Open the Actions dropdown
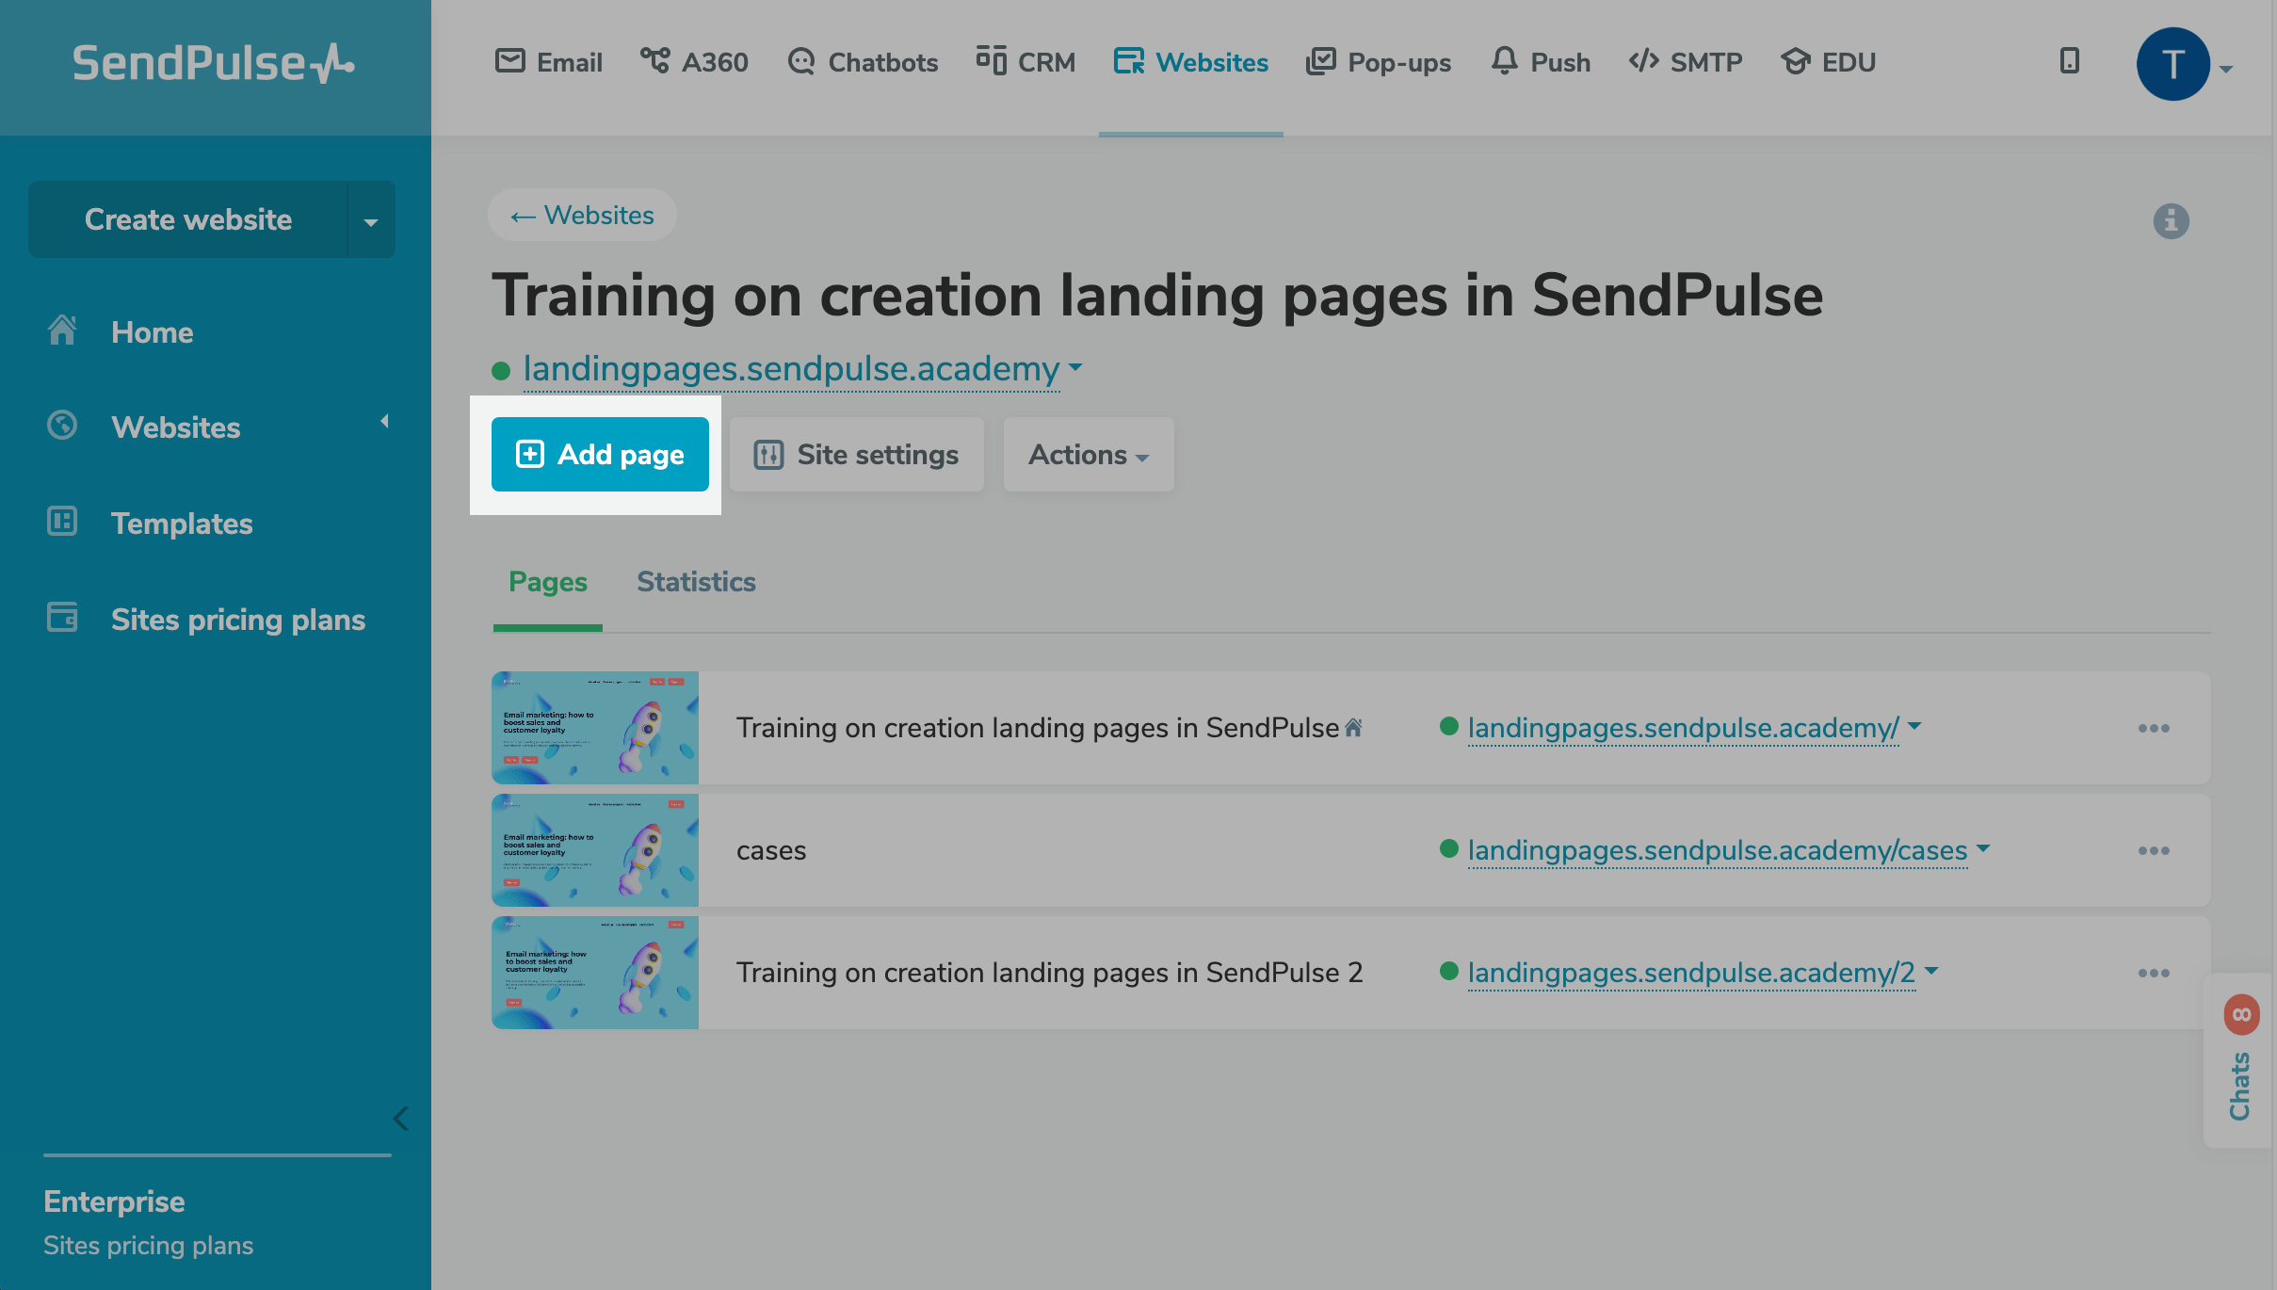Image resolution: width=2277 pixels, height=1290 pixels. coord(1088,455)
